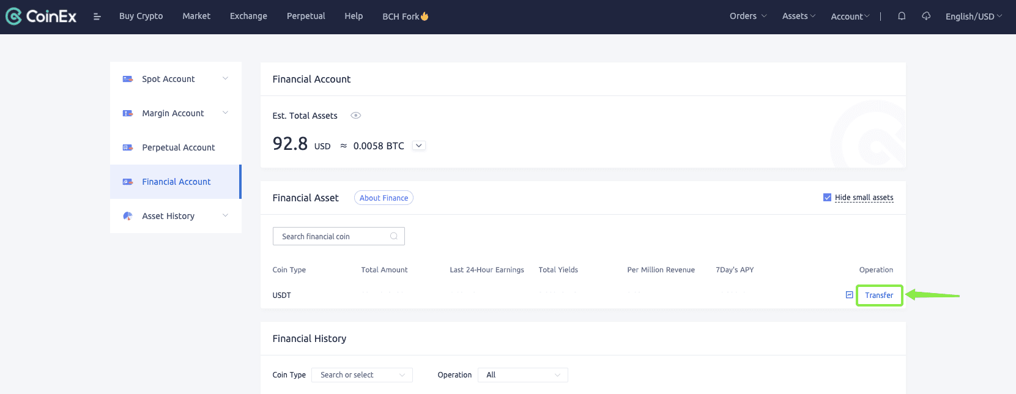This screenshot has height=394, width=1016.
Task: Expand Asset History chevron
Action: [x=225, y=215]
